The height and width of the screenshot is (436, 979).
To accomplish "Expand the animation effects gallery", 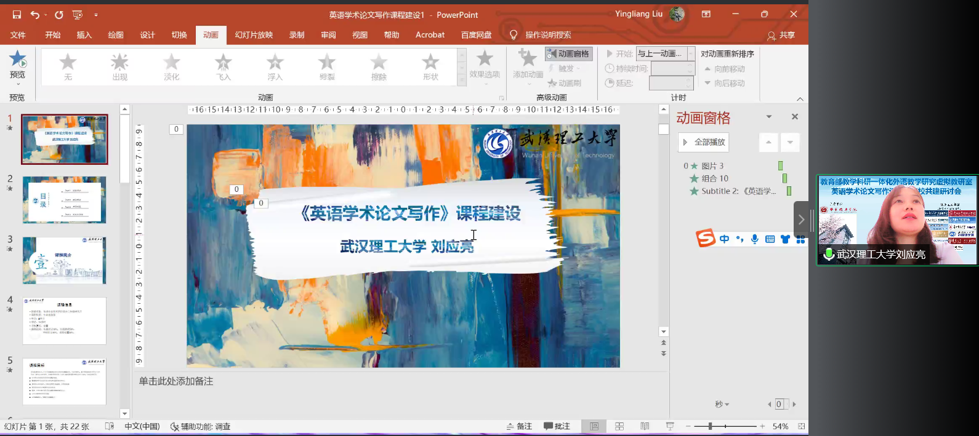I will (462, 81).
